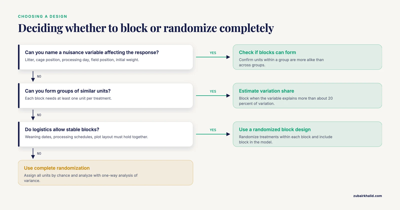Open the 'Use complete randomization' card
This screenshot has height=210, width=400.
click(105, 173)
